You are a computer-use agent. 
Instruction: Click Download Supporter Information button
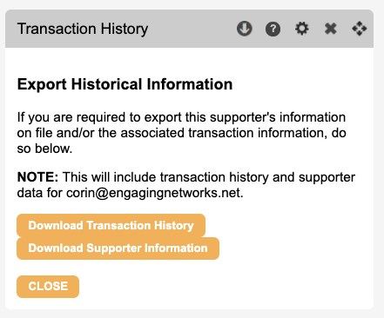(118, 248)
